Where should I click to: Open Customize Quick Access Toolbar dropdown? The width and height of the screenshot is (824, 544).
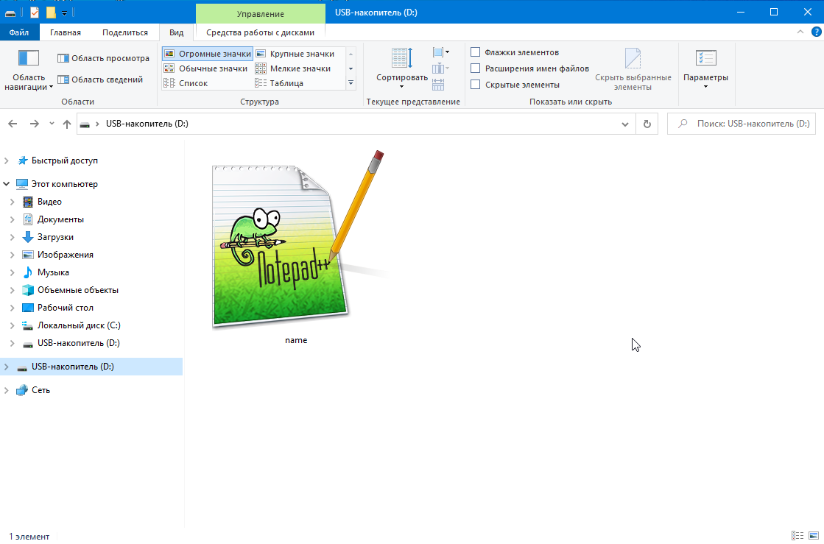pos(64,13)
